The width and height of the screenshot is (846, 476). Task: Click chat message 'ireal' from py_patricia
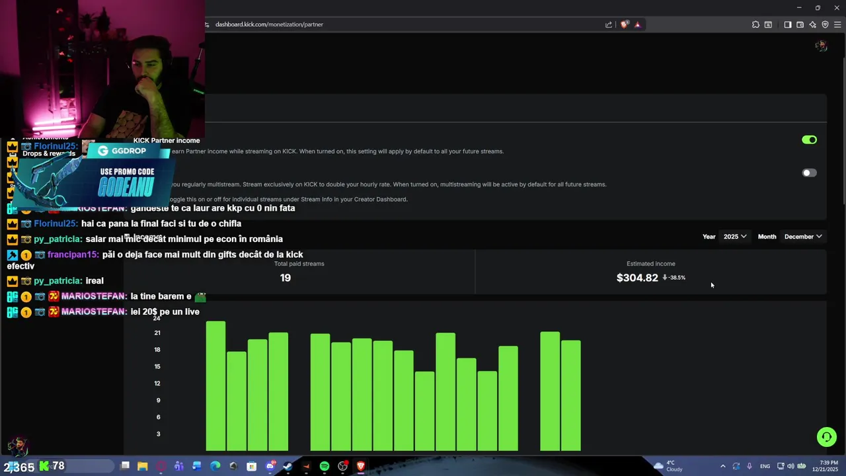pos(95,281)
